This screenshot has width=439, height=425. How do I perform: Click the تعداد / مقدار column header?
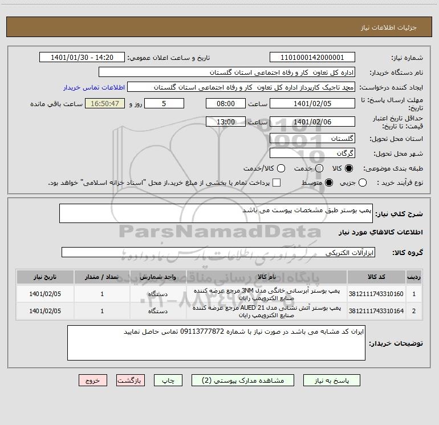[102, 277]
